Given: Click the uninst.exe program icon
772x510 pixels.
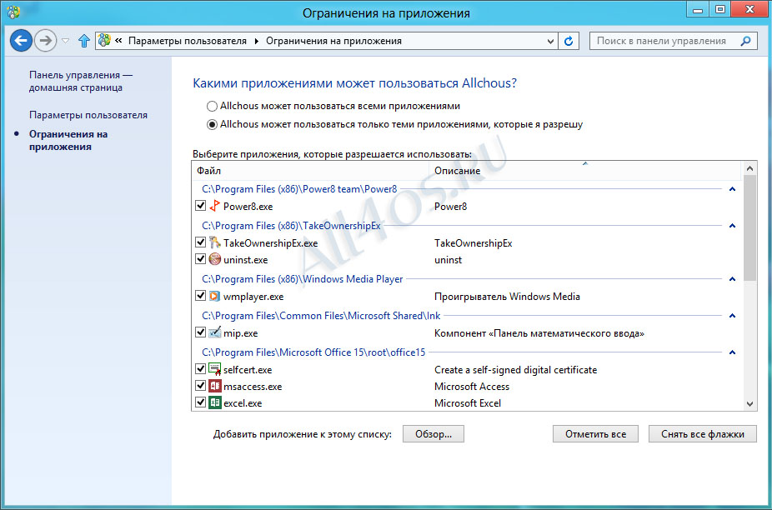Looking at the screenshot, I should [214, 259].
